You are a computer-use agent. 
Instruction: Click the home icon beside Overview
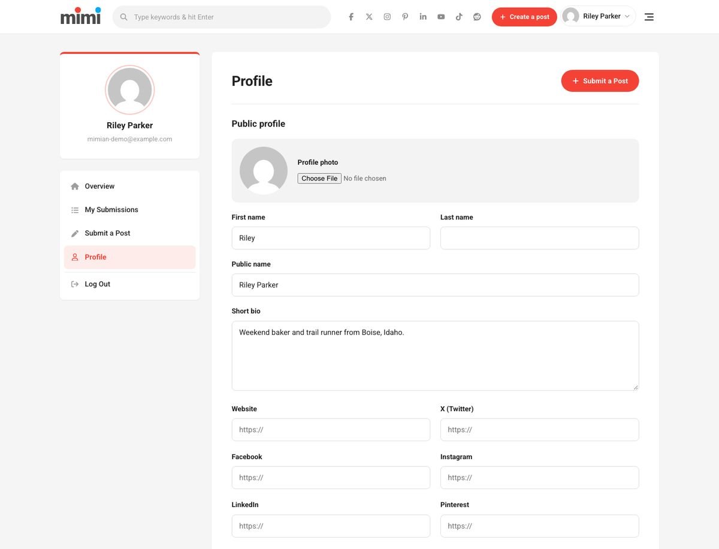(75, 186)
